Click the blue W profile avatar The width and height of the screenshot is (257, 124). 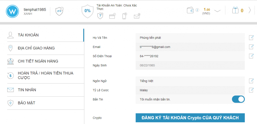point(12,11)
